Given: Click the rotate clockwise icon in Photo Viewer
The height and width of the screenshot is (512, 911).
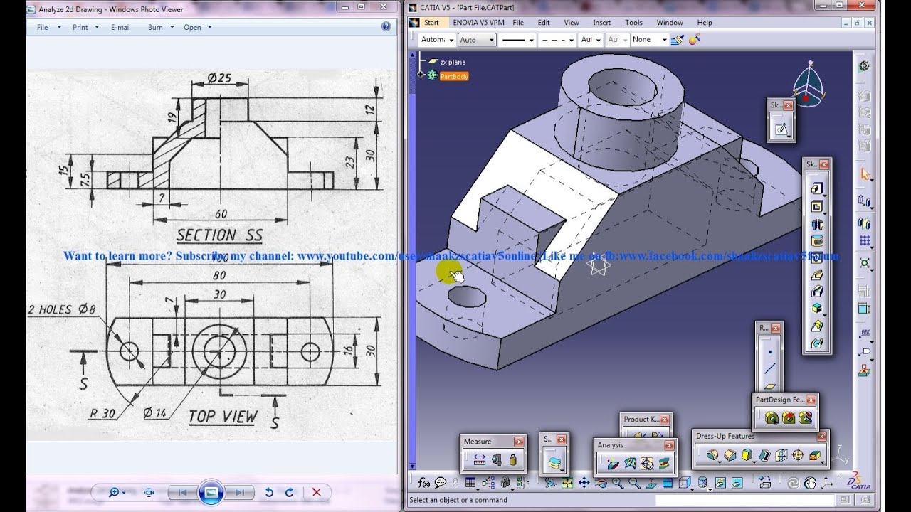Looking at the screenshot, I should coord(289,492).
